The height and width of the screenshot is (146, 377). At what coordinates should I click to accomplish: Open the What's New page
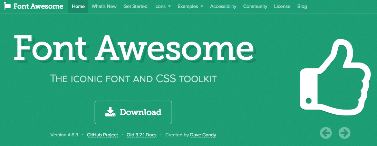[x=104, y=7]
